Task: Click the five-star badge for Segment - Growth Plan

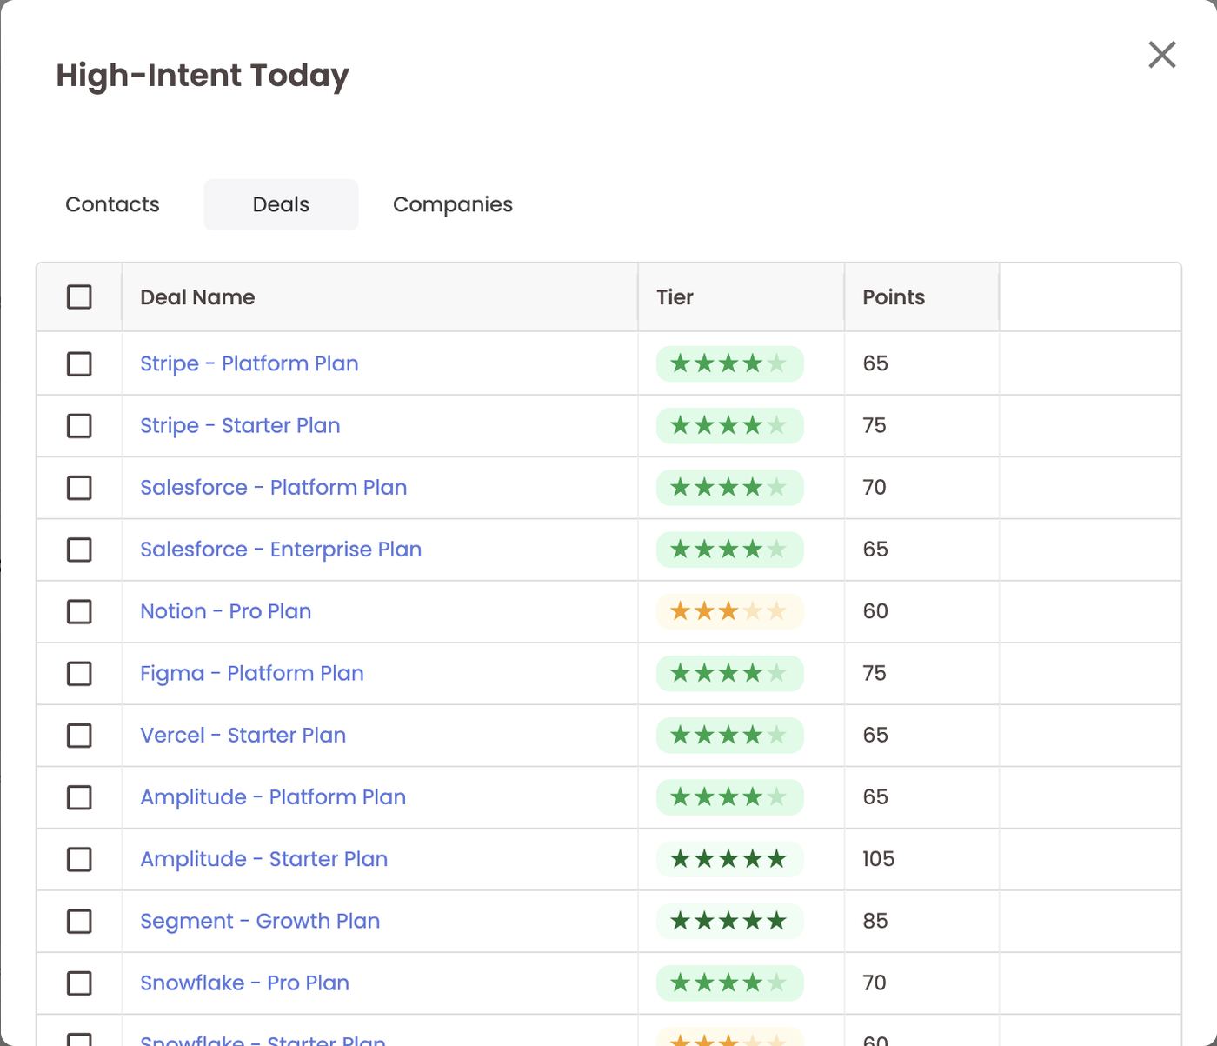Action: pos(730,922)
